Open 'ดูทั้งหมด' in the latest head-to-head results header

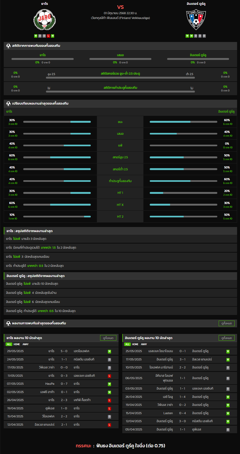click(227, 323)
